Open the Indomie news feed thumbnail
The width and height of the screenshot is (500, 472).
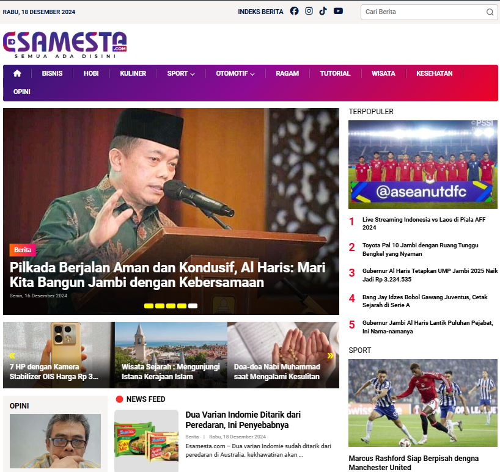[146, 441]
